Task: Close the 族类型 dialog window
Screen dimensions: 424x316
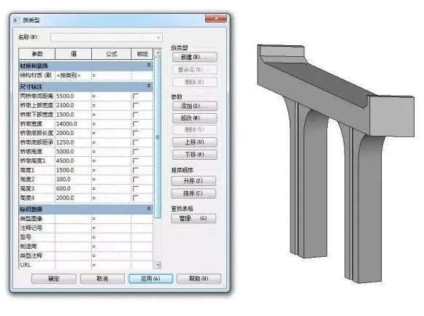Action: (216, 18)
